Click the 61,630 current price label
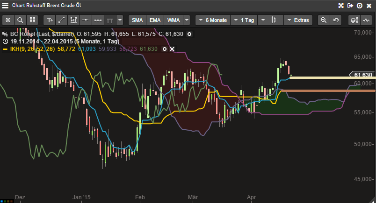The width and height of the screenshot is (376, 203). tap(363, 75)
